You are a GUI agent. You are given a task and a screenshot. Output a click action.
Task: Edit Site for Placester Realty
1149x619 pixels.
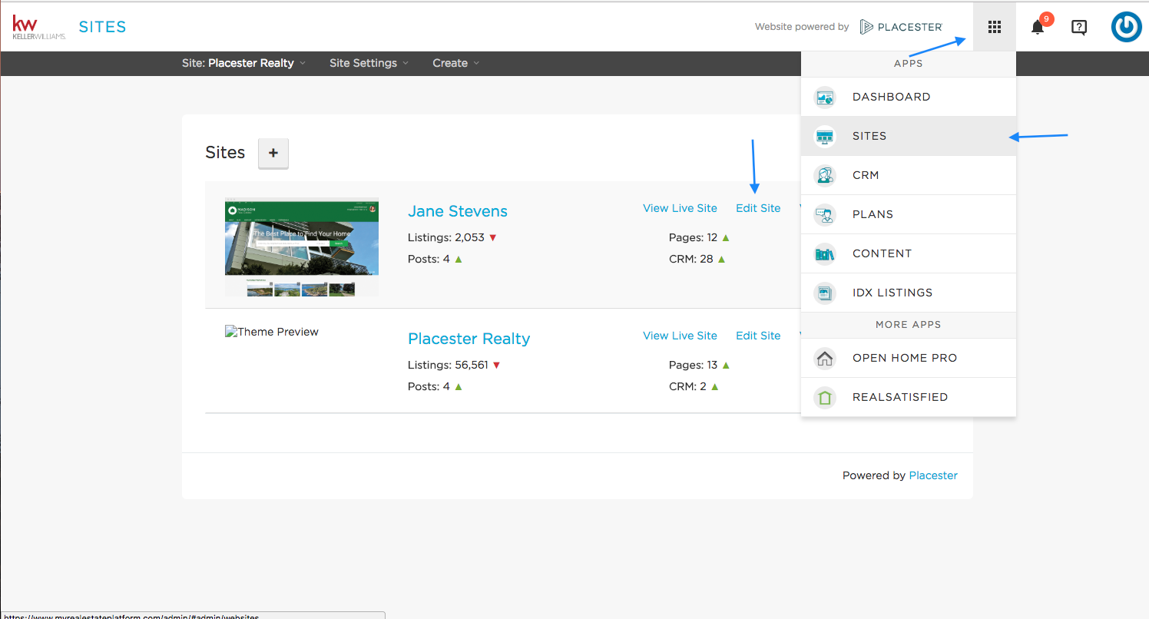coord(758,336)
